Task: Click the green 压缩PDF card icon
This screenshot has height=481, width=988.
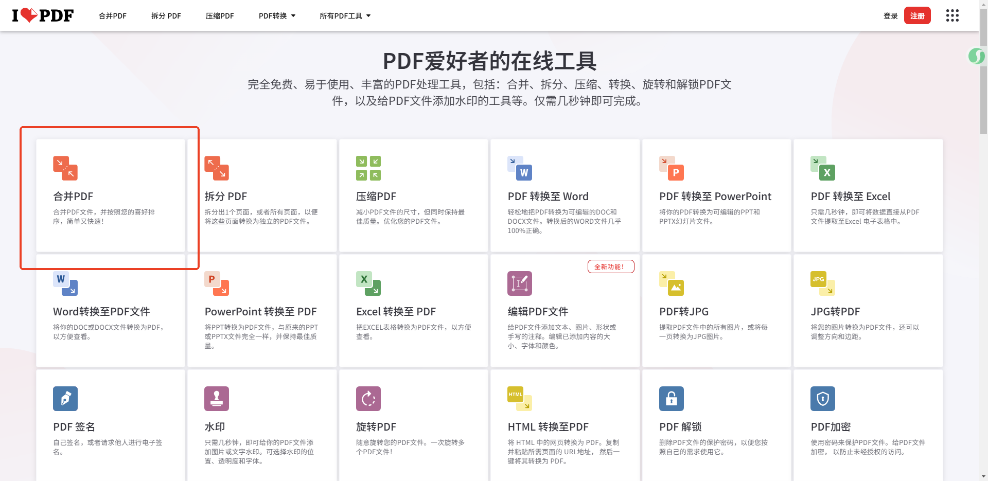Action: 368,168
